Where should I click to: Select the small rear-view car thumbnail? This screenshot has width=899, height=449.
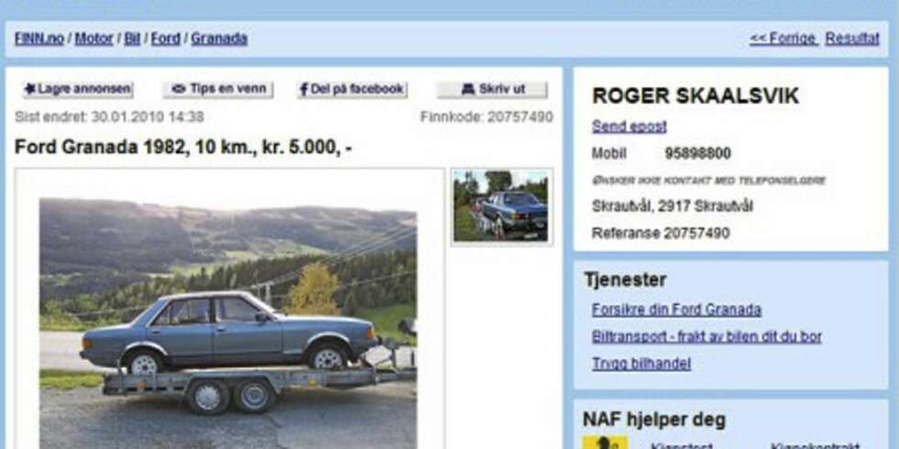[502, 206]
